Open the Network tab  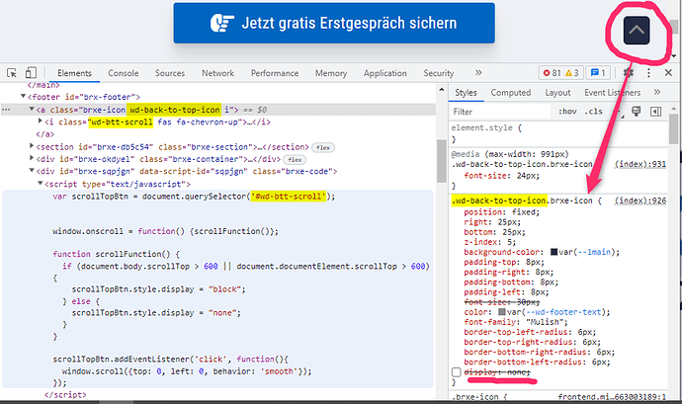(217, 73)
